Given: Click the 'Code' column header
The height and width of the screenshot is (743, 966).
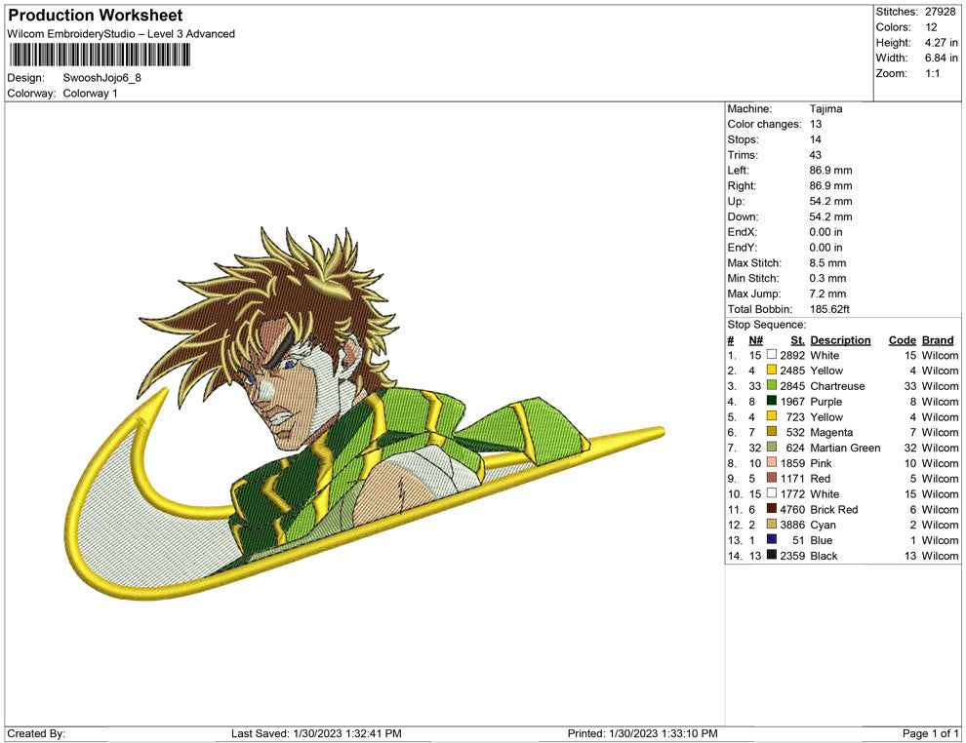Looking at the screenshot, I should click(x=902, y=340).
